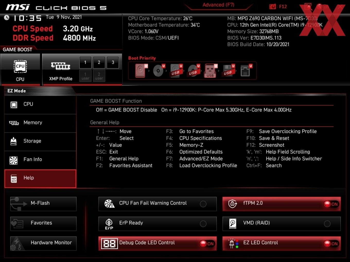The image size is (350, 262).
Task: Turn off the fTPM 2.0 switch
Action: pos(331,204)
